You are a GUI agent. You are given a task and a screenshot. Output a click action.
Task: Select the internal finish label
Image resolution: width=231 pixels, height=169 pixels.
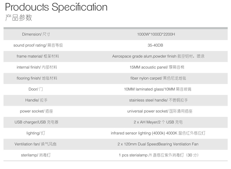(37, 67)
